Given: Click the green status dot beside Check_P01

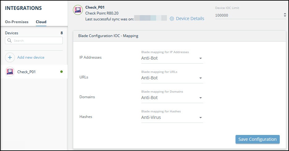Looking at the screenshot, I should tap(62, 72).
